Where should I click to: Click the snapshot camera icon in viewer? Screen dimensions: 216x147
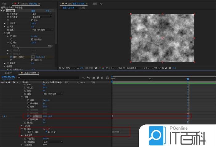(x=96, y=68)
